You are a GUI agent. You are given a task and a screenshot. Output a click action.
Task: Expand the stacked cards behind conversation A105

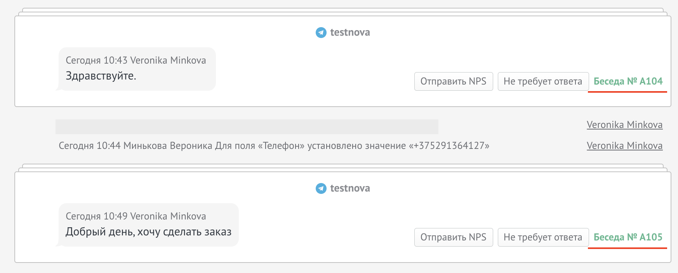[x=342, y=166]
